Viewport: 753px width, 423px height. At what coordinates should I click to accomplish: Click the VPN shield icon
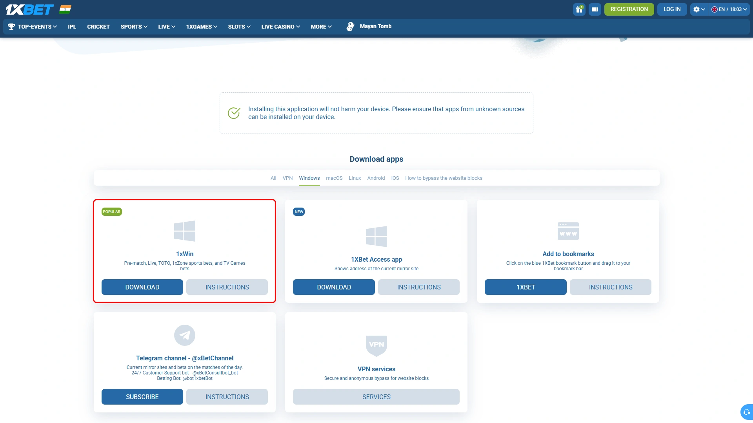click(x=376, y=346)
